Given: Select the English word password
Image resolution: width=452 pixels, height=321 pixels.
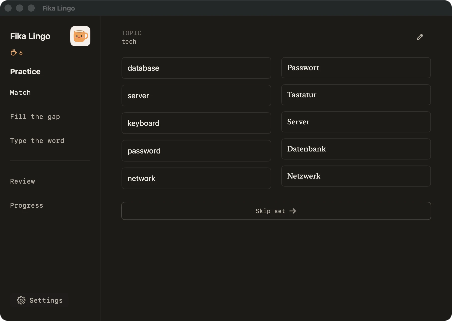Looking at the screenshot, I should tap(196, 151).
